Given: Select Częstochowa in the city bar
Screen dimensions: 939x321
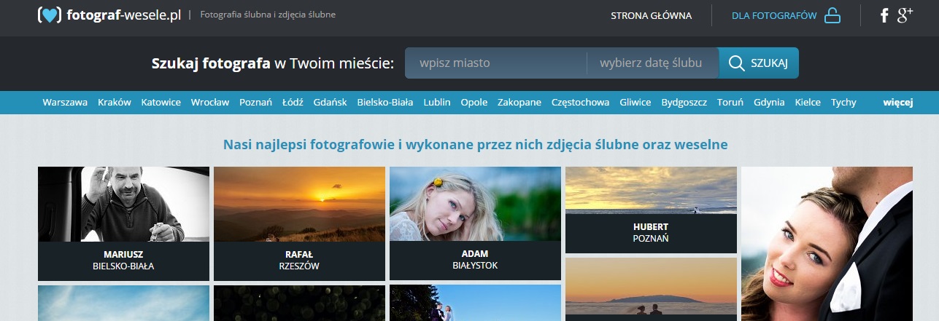Looking at the screenshot, I should (580, 103).
